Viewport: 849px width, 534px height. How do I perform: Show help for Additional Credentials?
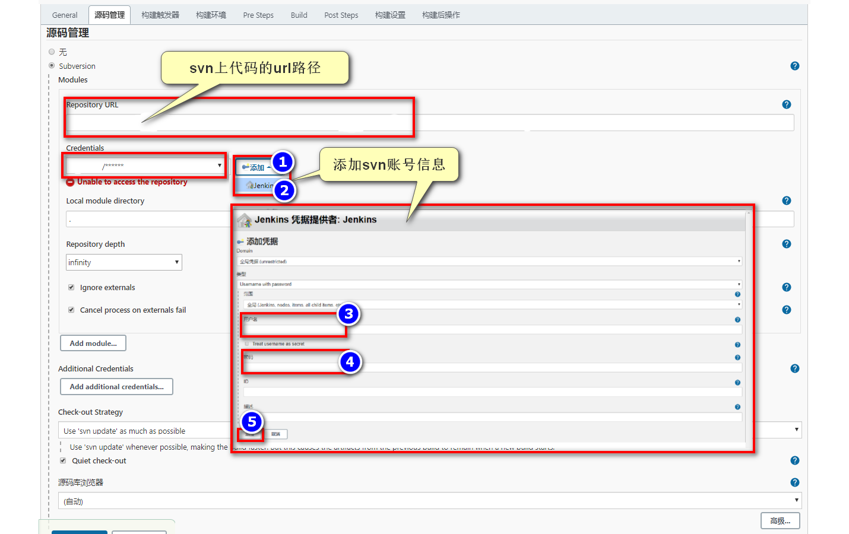tap(794, 368)
